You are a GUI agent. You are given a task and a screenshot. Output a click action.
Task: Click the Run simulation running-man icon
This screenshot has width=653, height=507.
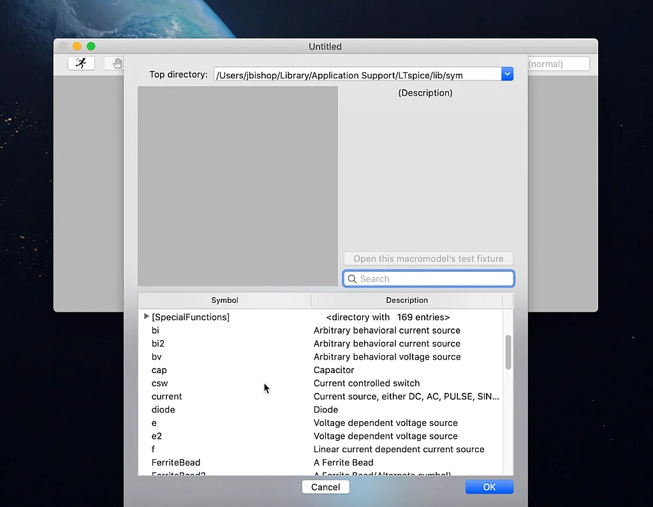point(81,63)
